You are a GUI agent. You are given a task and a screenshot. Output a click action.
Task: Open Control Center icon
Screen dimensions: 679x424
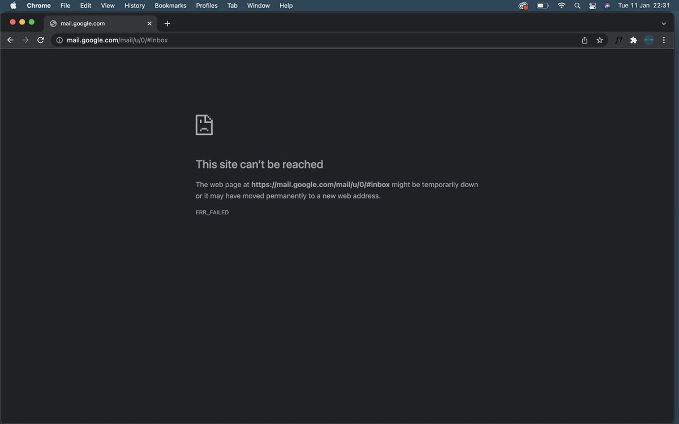592,6
